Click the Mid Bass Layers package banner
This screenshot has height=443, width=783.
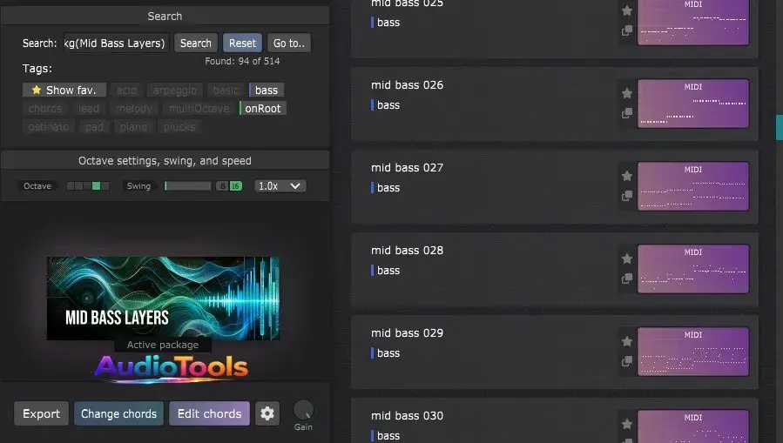coord(163,299)
